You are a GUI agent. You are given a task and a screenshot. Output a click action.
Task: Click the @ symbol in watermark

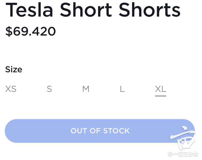[x=170, y=154]
